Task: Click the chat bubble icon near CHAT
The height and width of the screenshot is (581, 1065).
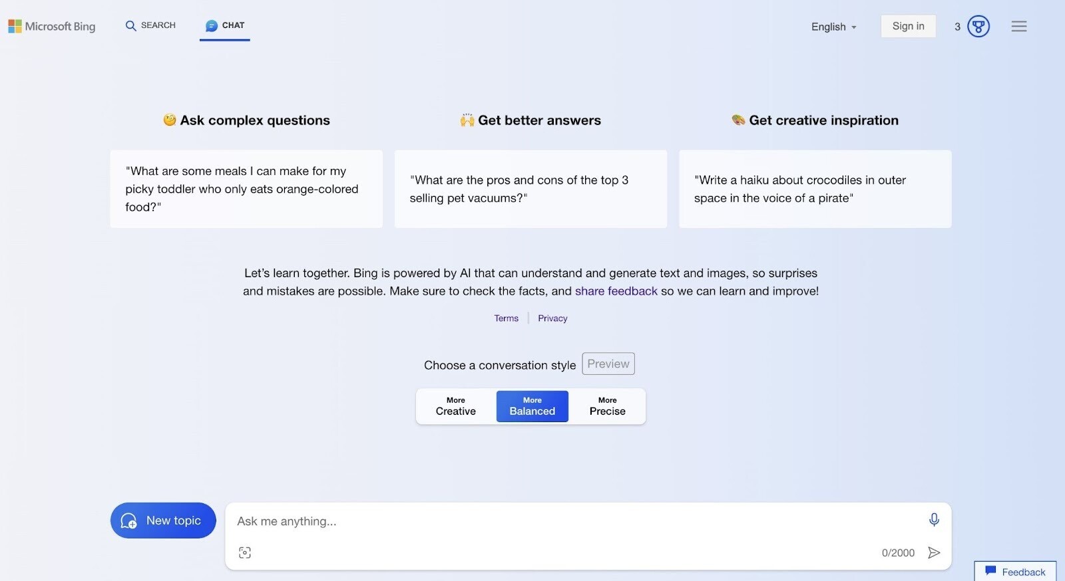Action: [x=211, y=26]
